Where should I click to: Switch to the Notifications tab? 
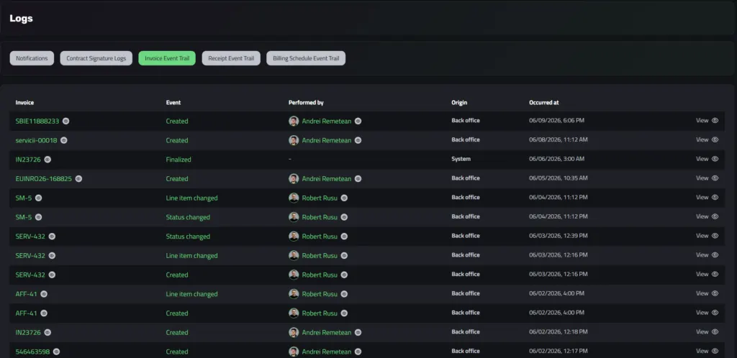[32, 58]
